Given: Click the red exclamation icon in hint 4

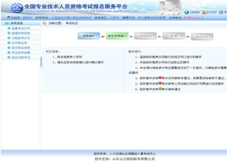Looking at the screenshot, I should click(x=160, y=78).
